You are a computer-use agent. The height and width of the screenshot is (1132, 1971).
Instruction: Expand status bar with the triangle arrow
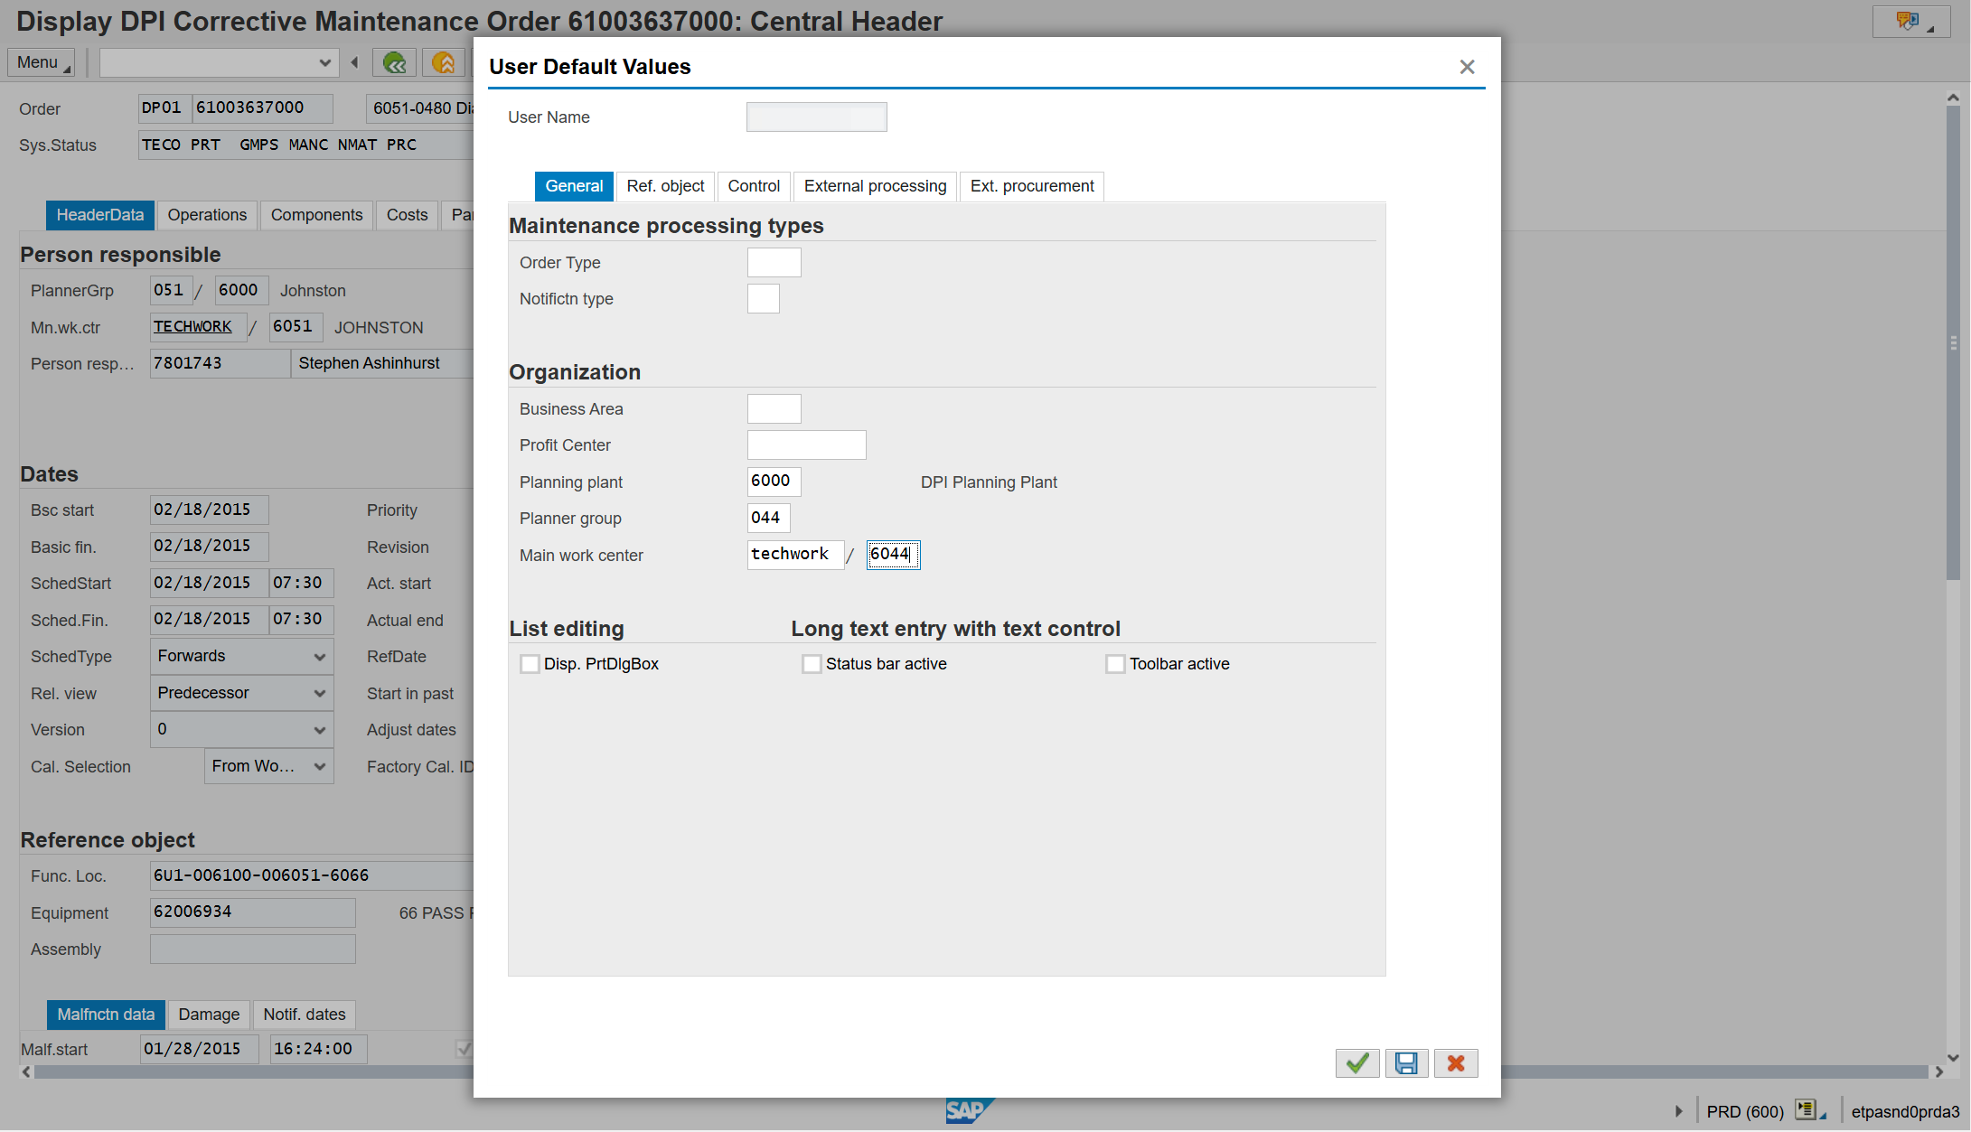[1679, 1111]
